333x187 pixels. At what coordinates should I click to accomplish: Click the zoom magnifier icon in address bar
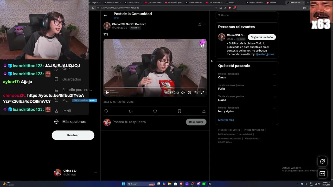coord(216,8)
